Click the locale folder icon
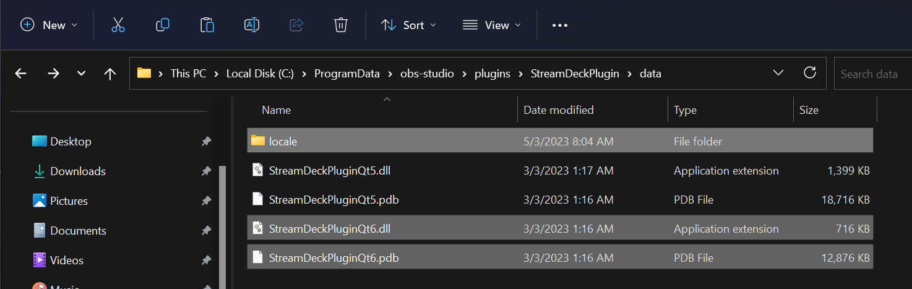The width and height of the screenshot is (912, 289). tap(258, 140)
